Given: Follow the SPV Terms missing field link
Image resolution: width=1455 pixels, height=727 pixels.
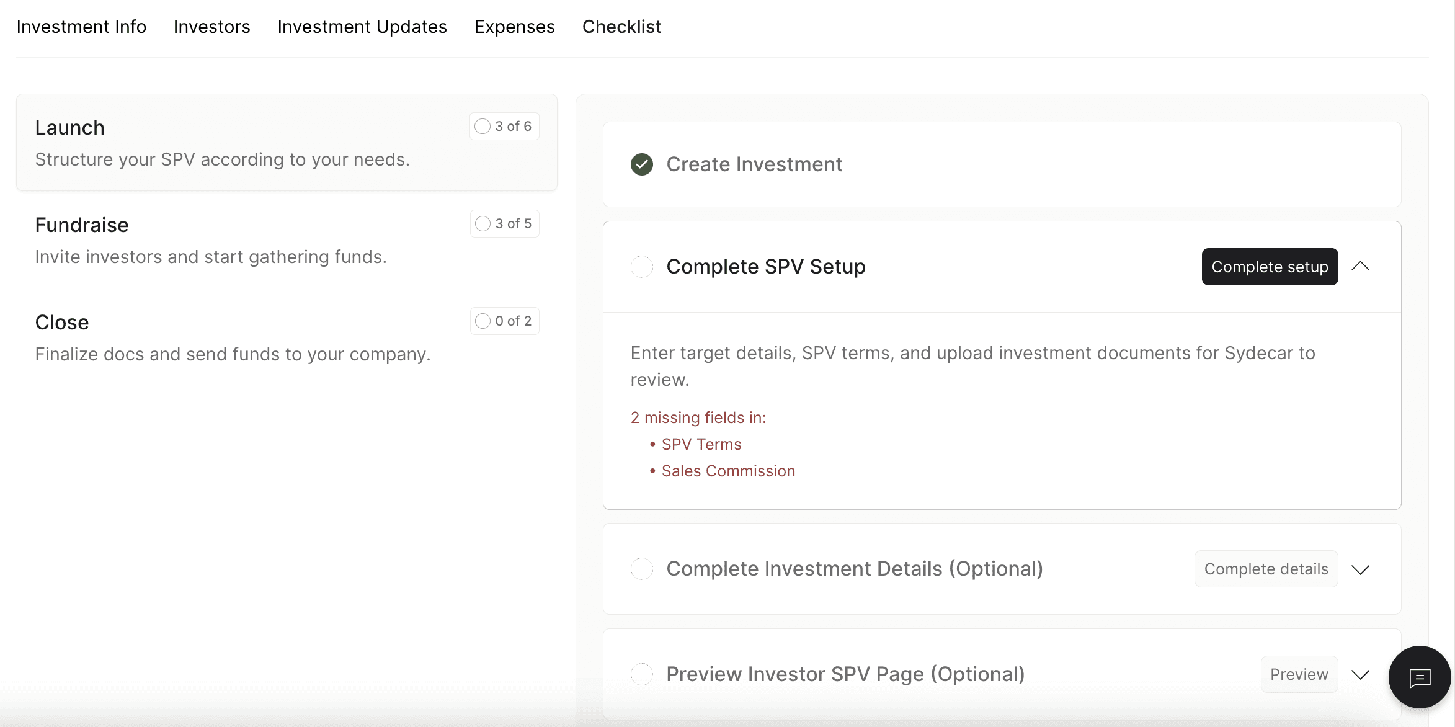Looking at the screenshot, I should (701, 445).
